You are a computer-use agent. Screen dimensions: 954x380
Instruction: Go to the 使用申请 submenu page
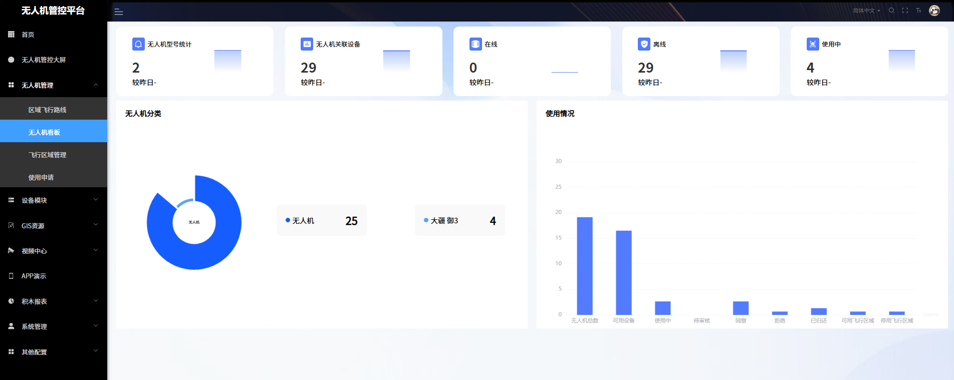click(x=41, y=177)
